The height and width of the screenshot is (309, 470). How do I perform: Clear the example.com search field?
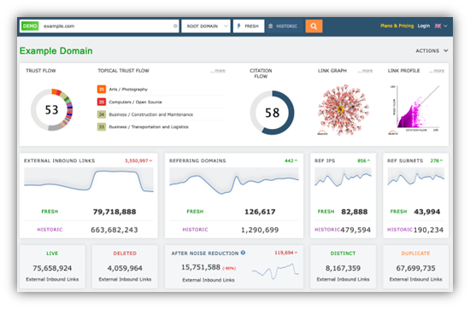point(175,26)
